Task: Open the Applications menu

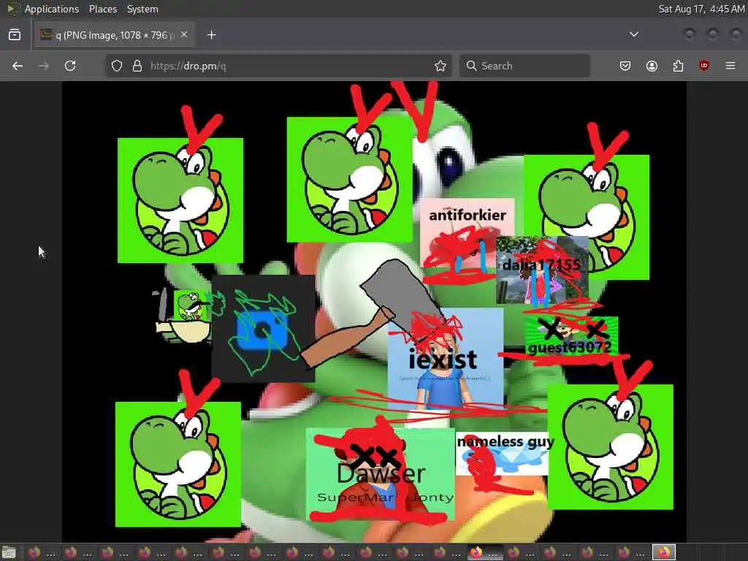Action: tap(52, 9)
